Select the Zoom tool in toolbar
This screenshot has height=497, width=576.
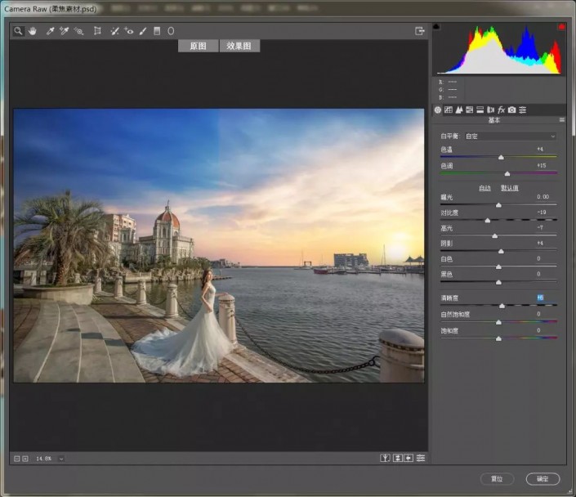(18, 31)
